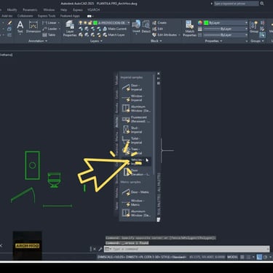273x273 pixels.
Task: Click the Group icon
Action: tap(254, 27)
